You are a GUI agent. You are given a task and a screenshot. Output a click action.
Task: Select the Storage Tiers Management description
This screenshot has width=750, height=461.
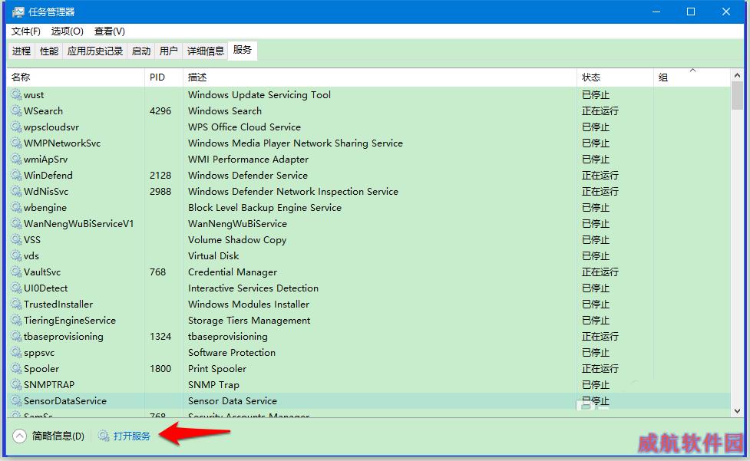(249, 321)
